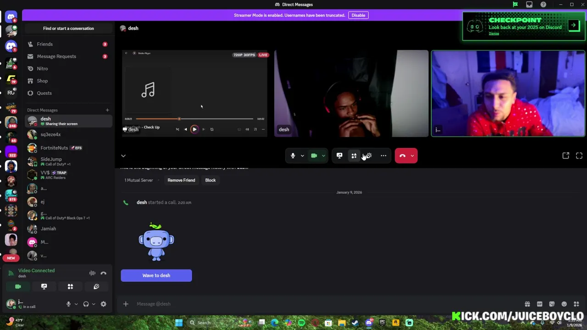
Task: Open apps launcher in message bar
Action: pos(576,304)
